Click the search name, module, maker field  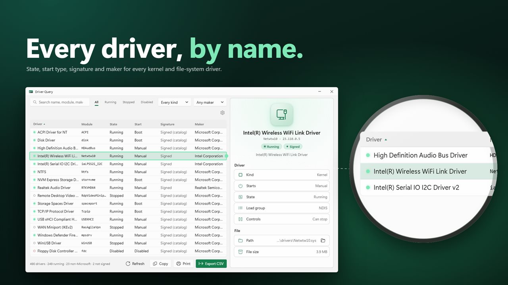coord(60,102)
